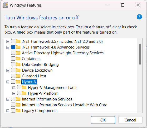Collapse the Hyper-V tree node
Screen dimensions: 147x128
click(x=8, y=82)
